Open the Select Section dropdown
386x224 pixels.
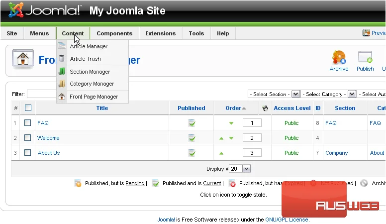pos(274,94)
